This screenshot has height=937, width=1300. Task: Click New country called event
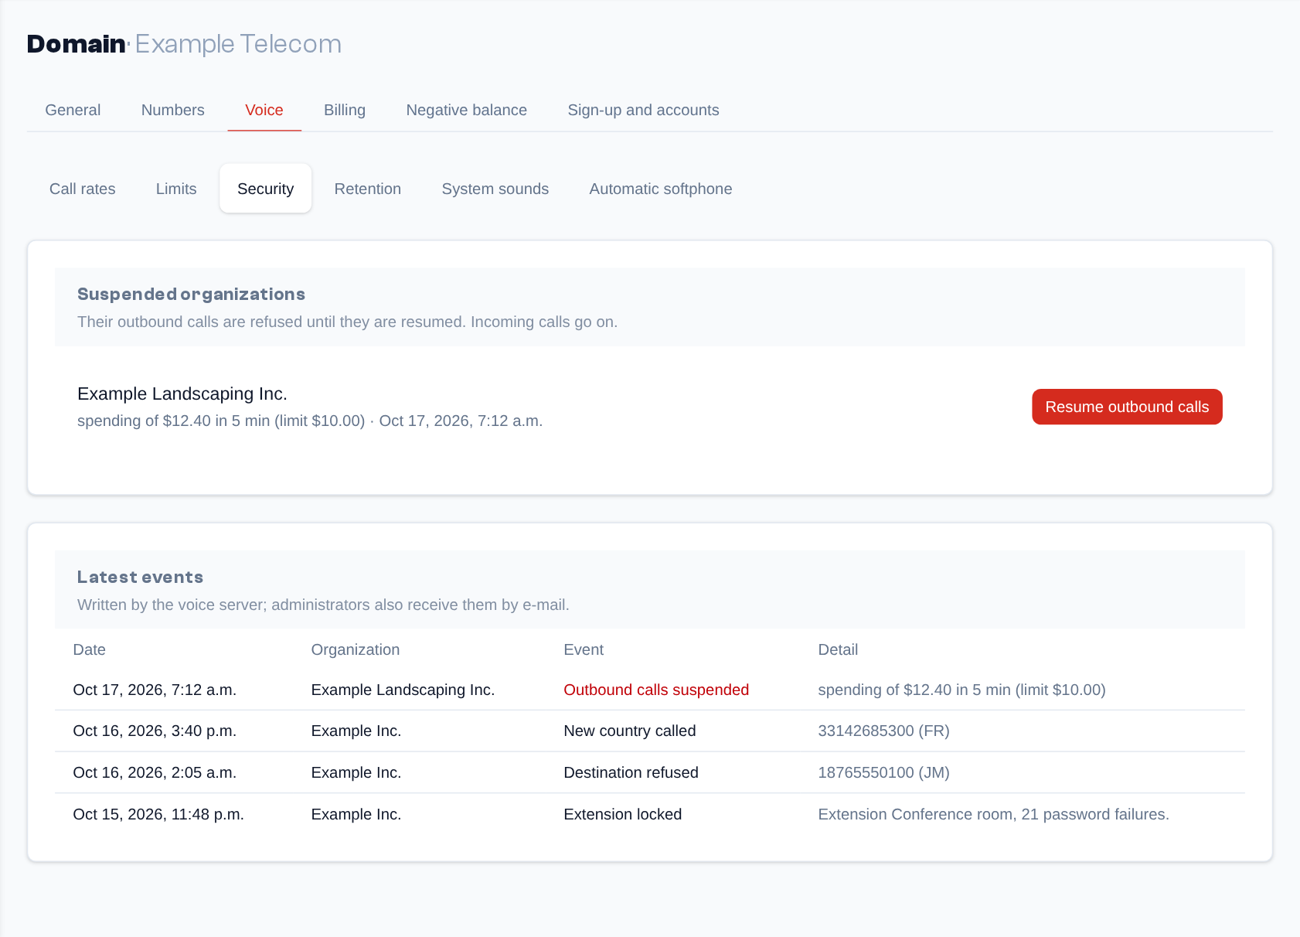(x=630, y=731)
